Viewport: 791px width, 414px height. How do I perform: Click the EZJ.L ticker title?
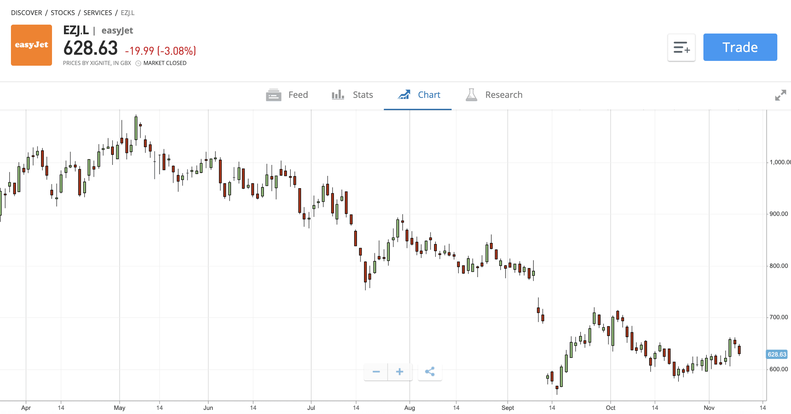pyautogui.click(x=76, y=30)
